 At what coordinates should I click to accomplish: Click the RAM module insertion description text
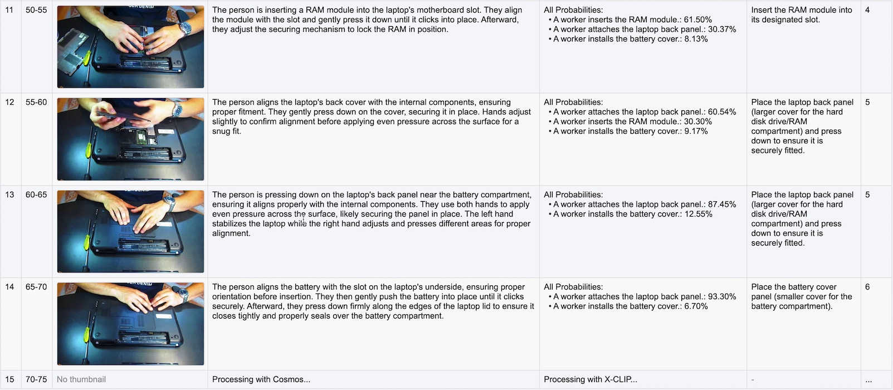click(x=367, y=19)
